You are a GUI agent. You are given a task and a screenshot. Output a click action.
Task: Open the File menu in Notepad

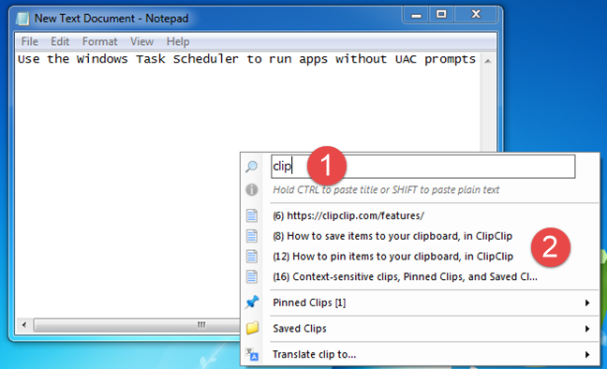(x=29, y=41)
